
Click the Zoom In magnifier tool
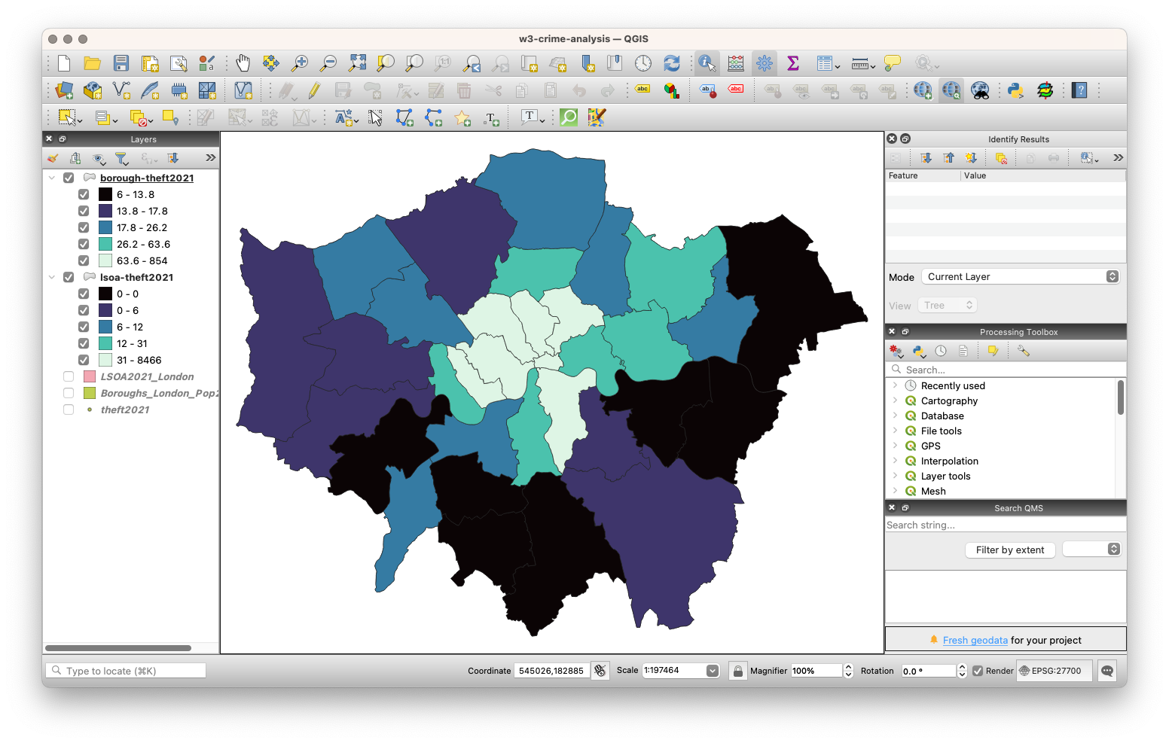(300, 63)
